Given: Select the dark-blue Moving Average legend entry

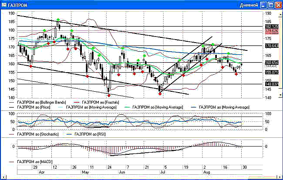Looking at the screenshot, I should 220,107.
